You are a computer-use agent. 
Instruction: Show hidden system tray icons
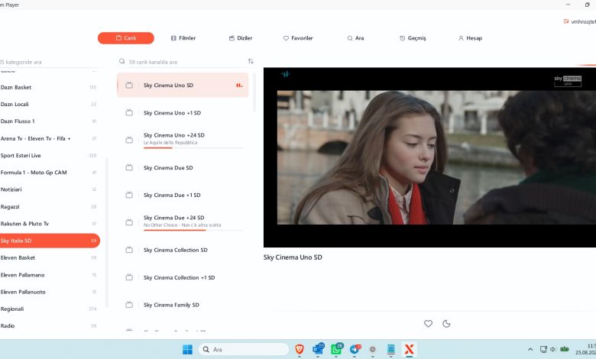[x=530, y=349]
